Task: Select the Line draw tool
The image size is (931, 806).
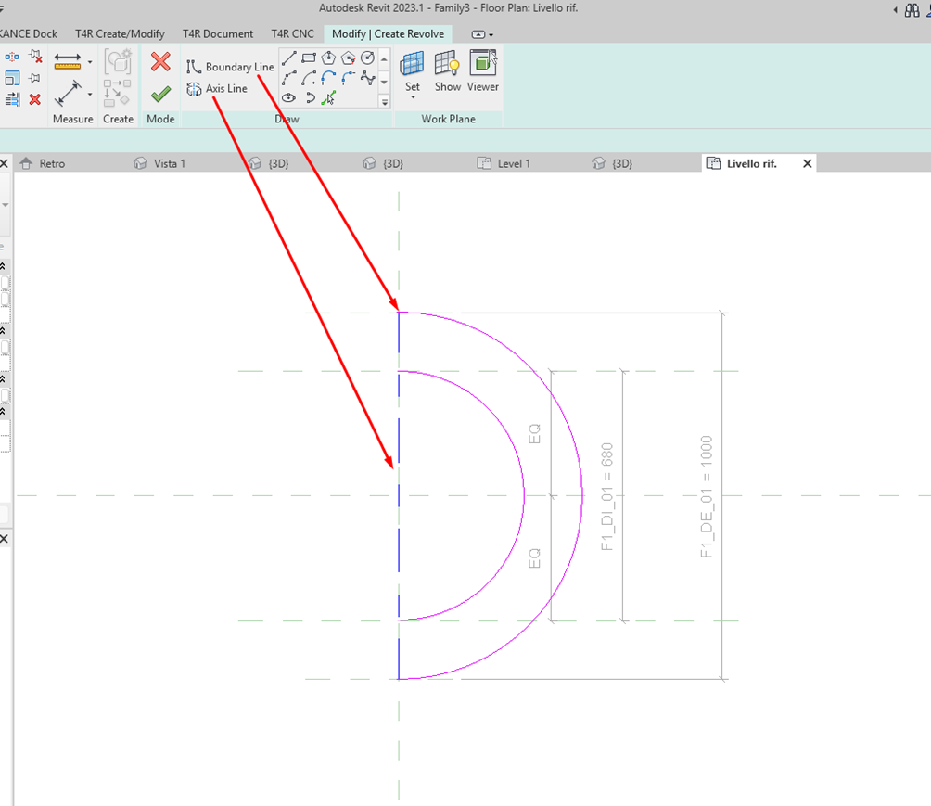Action: click(289, 58)
